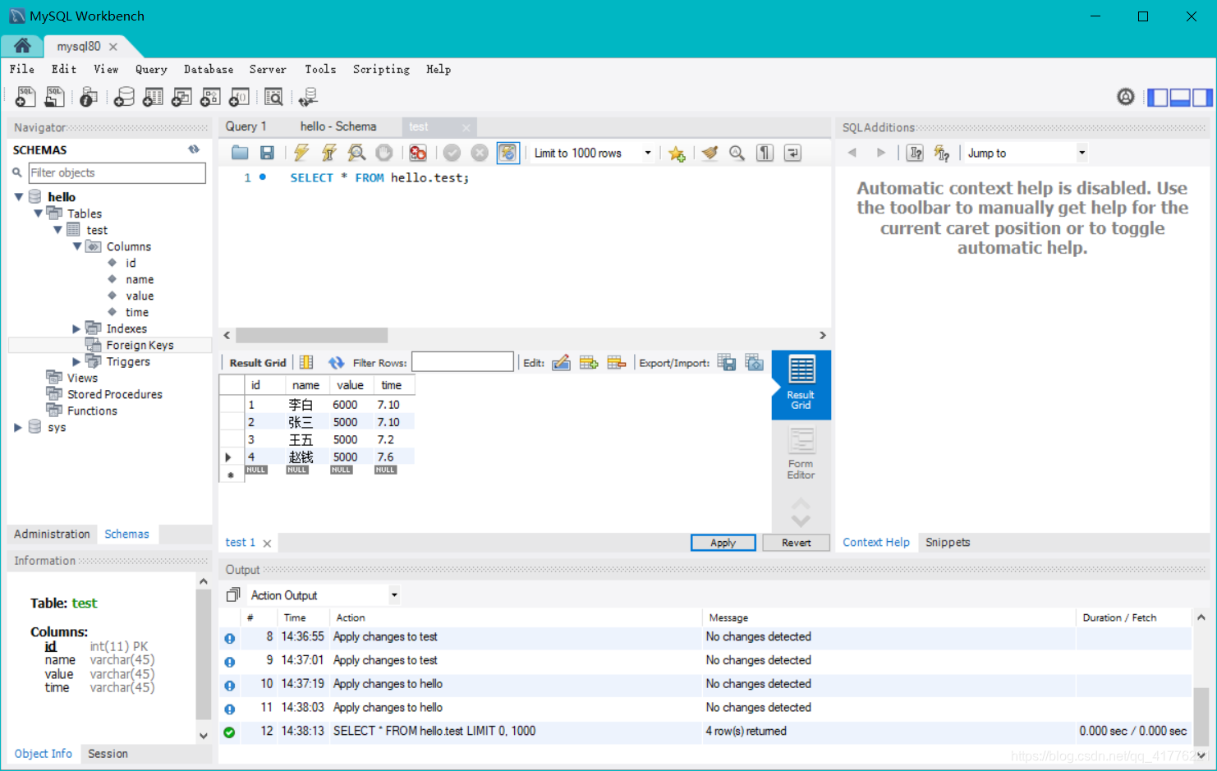Beautify the query with broom icon

(x=710, y=153)
